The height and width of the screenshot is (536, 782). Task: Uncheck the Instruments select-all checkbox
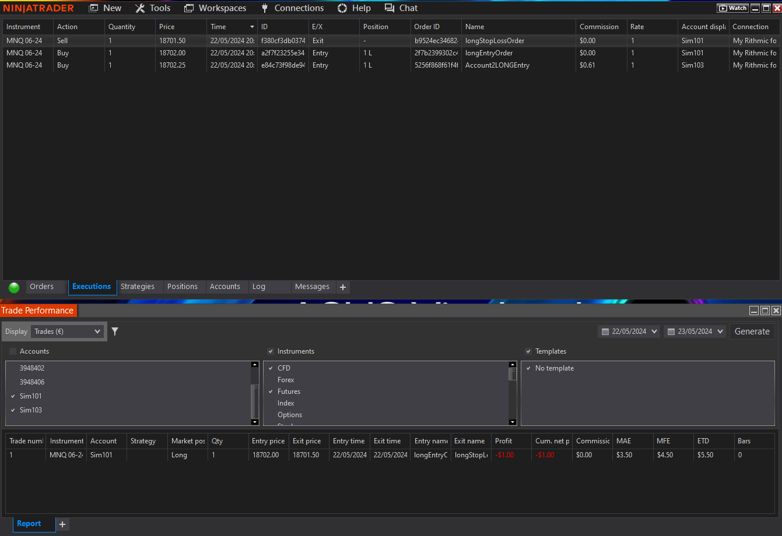pos(271,351)
